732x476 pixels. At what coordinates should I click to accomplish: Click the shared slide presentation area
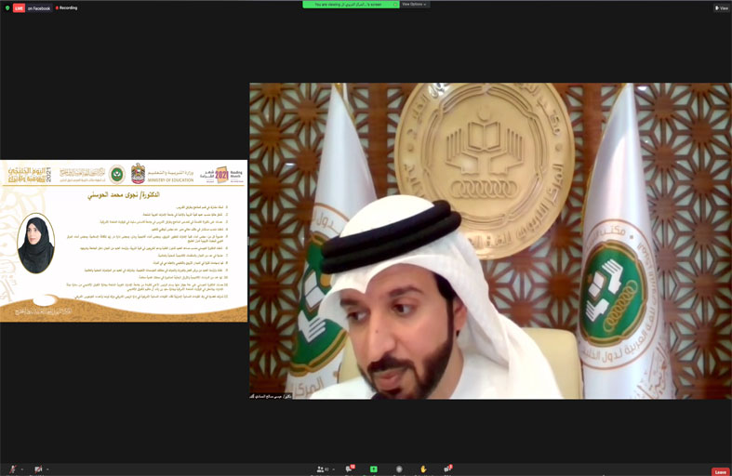(124, 242)
